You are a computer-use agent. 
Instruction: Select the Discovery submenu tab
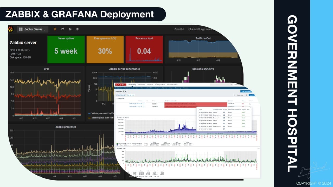(178, 88)
